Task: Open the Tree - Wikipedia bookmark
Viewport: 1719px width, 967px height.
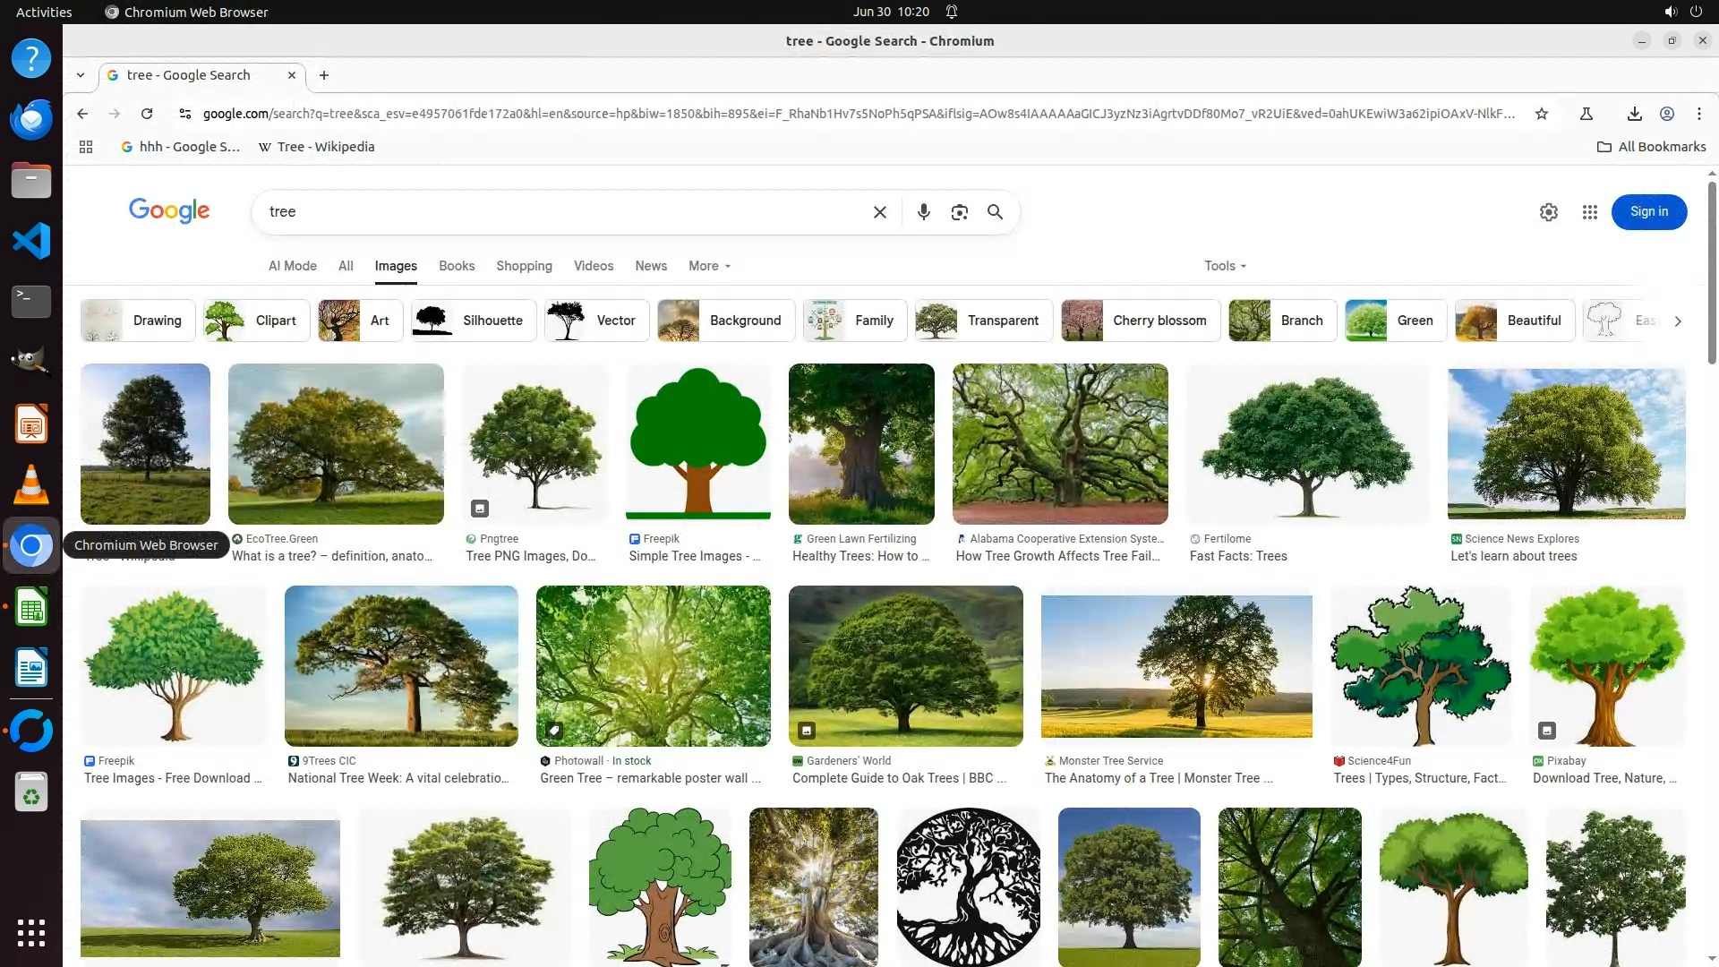Action: (x=316, y=147)
